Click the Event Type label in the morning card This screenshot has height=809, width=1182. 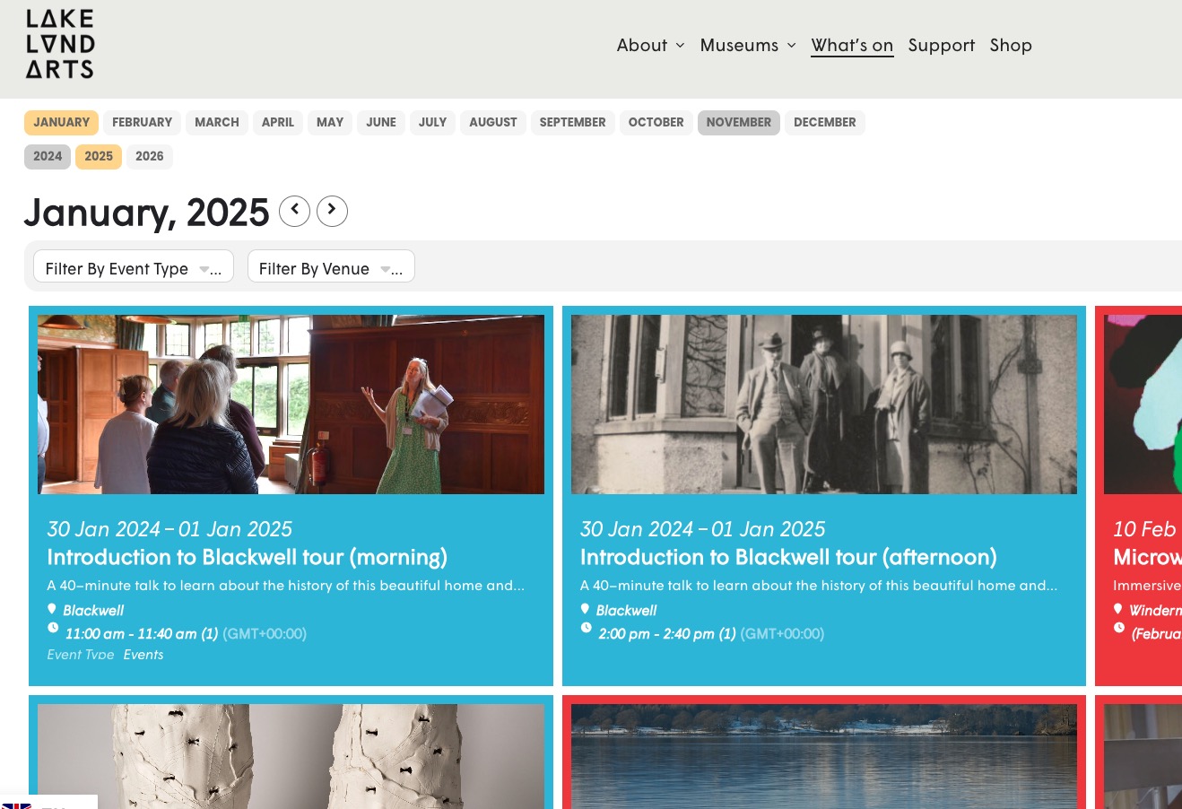(x=81, y=655)
